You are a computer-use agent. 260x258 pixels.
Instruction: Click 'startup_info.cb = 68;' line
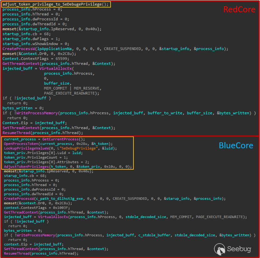pos(27,34)
